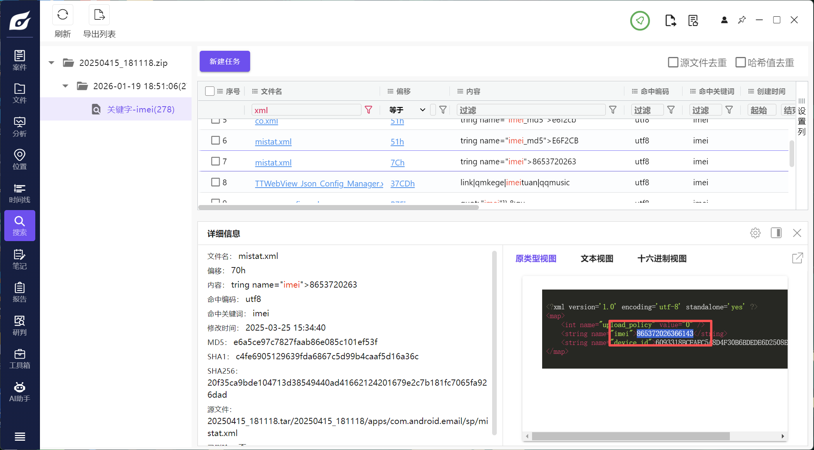Enable 哈希值去重 checkbox
The height and width of the screenshot is (450, 814).
click(x=740, y=62)
